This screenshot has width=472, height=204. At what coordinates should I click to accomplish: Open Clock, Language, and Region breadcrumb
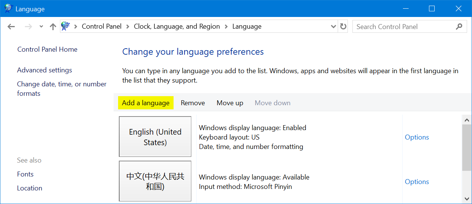[177, 26]
